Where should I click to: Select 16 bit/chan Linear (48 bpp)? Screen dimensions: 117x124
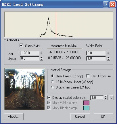[x=52, y=82]
